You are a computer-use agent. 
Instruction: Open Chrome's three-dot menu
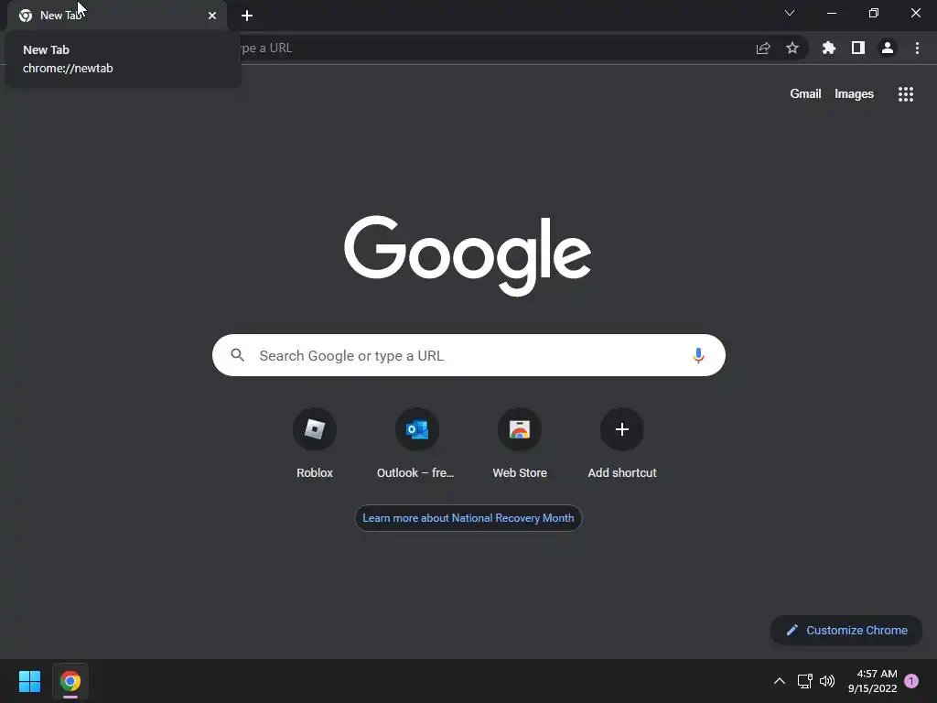[x=917, y=48]
